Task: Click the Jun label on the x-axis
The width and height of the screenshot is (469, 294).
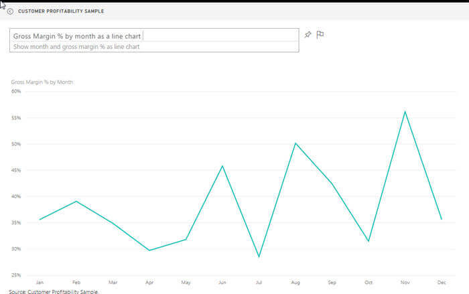Action: (x=222, y=283)
